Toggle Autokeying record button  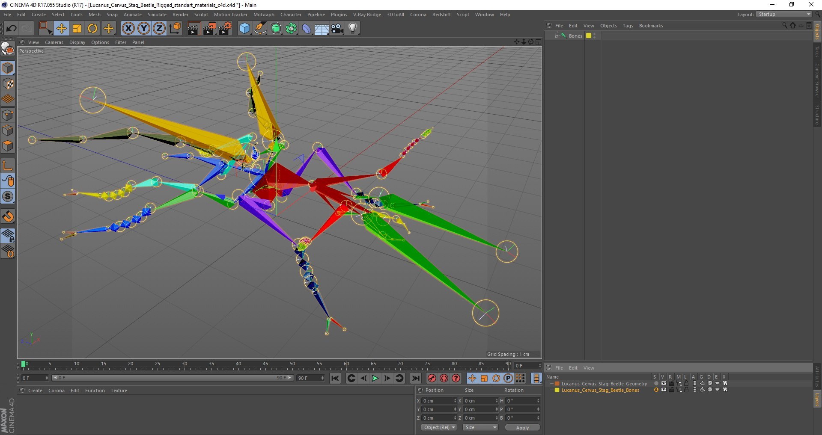click(x=444, y=378)
